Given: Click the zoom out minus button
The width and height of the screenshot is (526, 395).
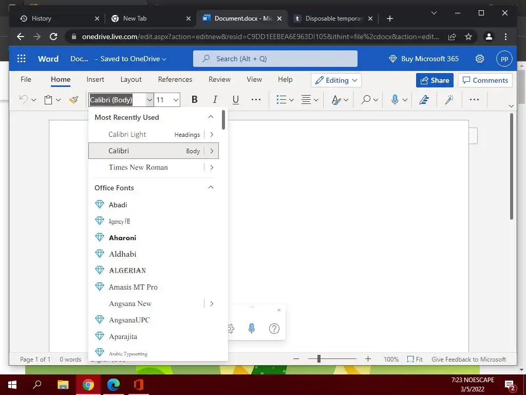Looking at the screenshot, I should 296,359.
